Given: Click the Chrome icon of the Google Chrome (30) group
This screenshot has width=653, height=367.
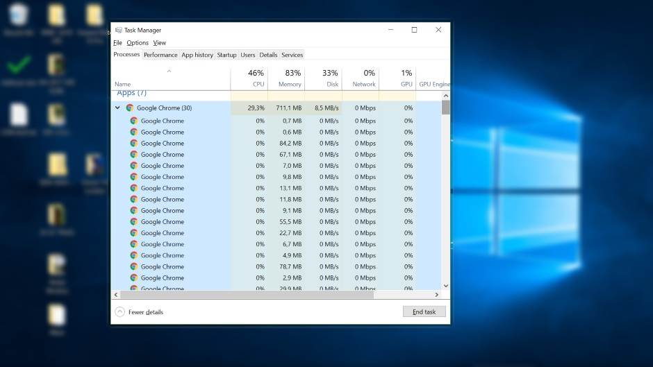Looking at the screenshot, I should click(x=130, y=108).
